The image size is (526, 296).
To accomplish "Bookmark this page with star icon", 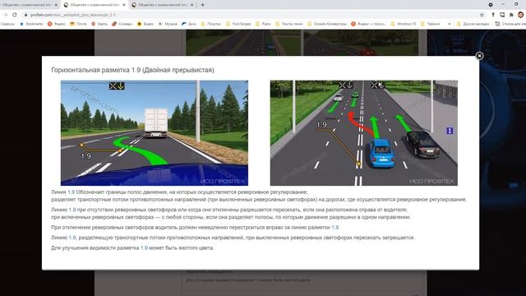I will (x=482, y=15).
